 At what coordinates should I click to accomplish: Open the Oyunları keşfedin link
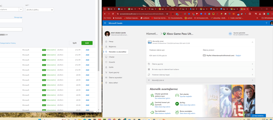point(186,96)
